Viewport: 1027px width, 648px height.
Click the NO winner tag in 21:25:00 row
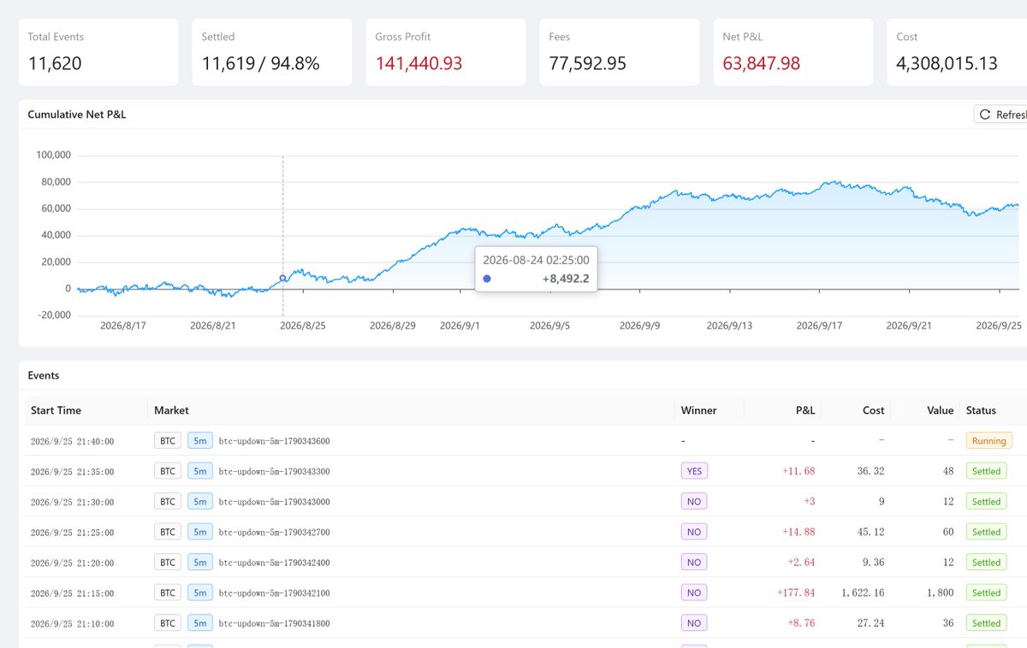694,532
